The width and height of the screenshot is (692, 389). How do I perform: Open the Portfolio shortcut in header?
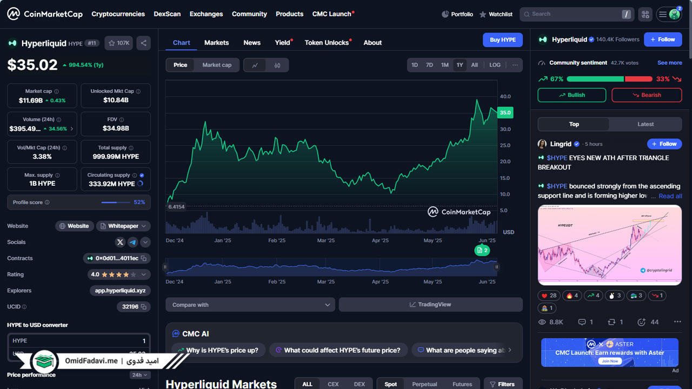click(x=457, y=15)
